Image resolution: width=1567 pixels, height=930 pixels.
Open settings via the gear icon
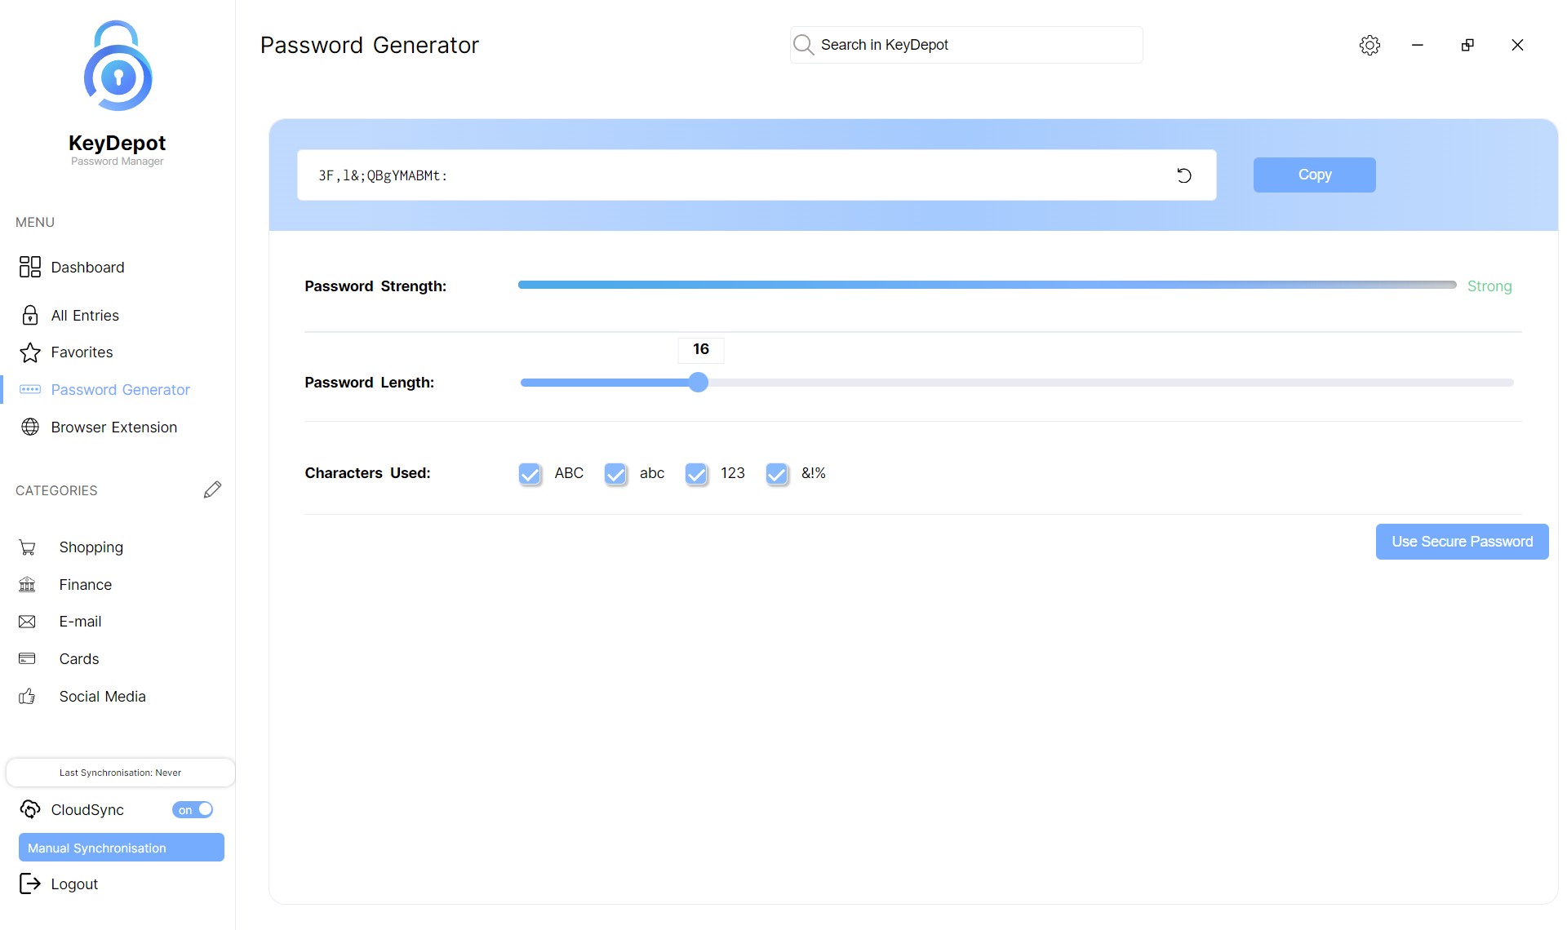tap(1369, 45)
